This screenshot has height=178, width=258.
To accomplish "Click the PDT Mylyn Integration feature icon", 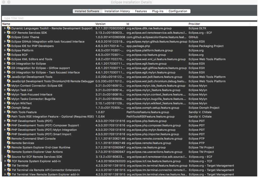I will point(9,130).
